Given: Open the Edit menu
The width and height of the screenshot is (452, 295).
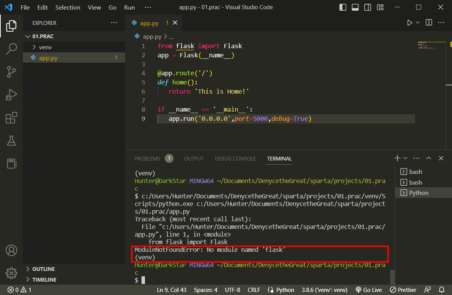Looking at the screenshot, I should 42,7.
